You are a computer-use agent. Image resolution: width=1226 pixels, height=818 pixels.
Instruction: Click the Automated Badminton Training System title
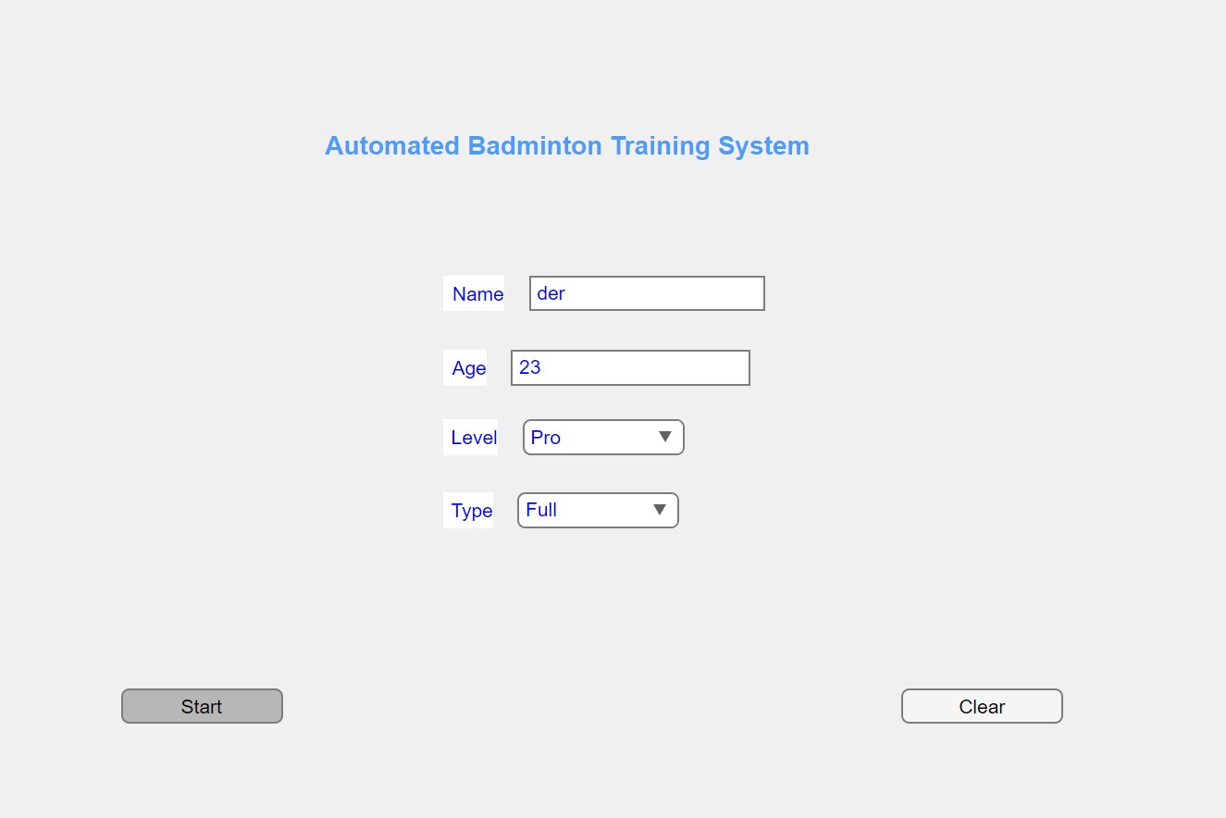coord(566,146)
